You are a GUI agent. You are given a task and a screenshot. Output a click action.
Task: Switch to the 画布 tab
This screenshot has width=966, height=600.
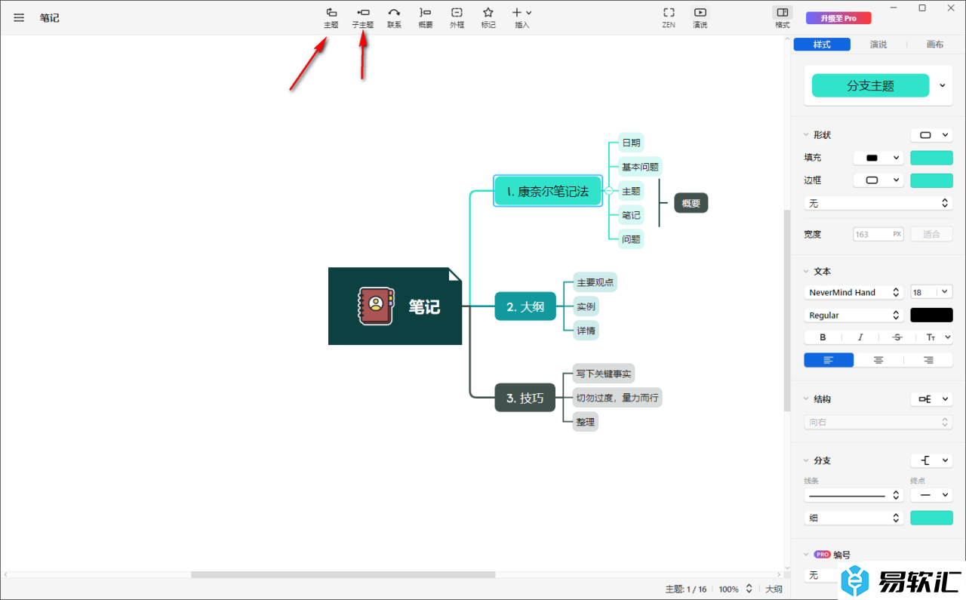point(935,45)
